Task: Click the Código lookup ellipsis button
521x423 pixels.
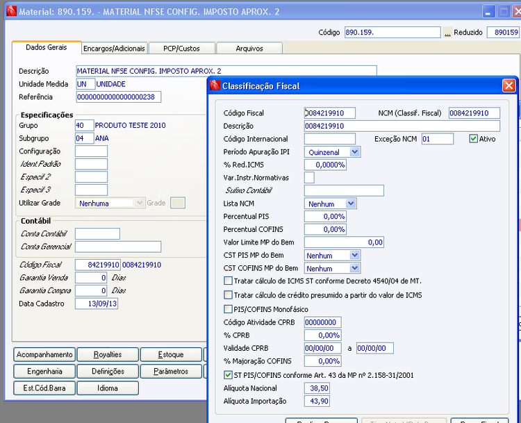Action: tap(447, 33)
